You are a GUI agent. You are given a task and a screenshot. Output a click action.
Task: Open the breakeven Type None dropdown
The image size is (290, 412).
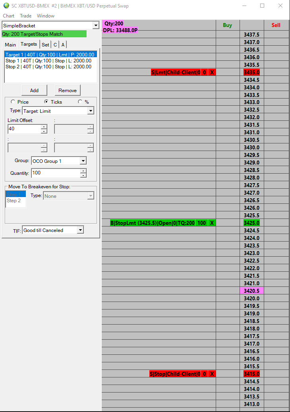click(x=91, y=196)
